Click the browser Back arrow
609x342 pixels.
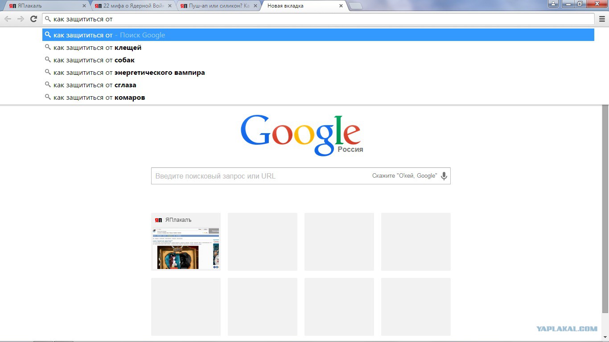point(8,19)
